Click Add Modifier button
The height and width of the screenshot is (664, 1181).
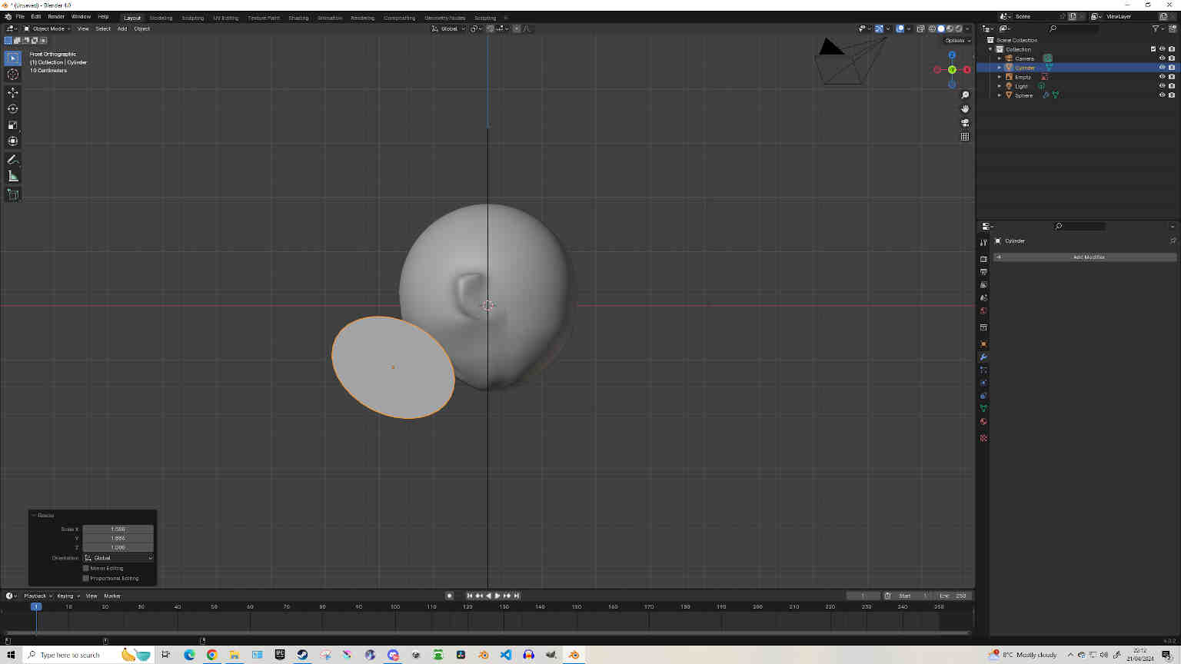[1085, 257]
